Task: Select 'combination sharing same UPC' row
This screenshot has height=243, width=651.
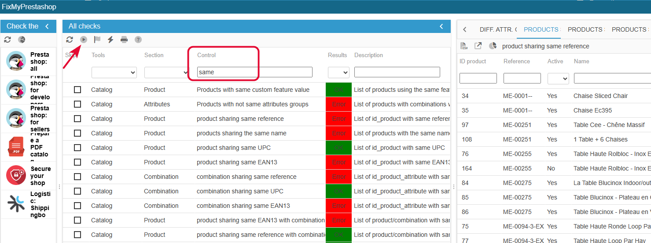Action: click(257, 191)
